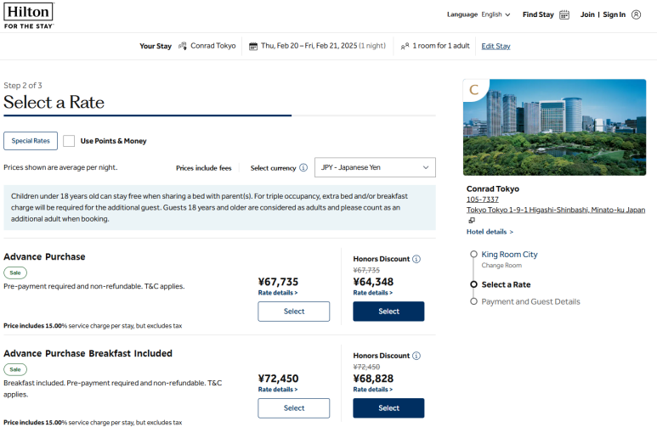Click the Hilton logo

pos(28,15)
